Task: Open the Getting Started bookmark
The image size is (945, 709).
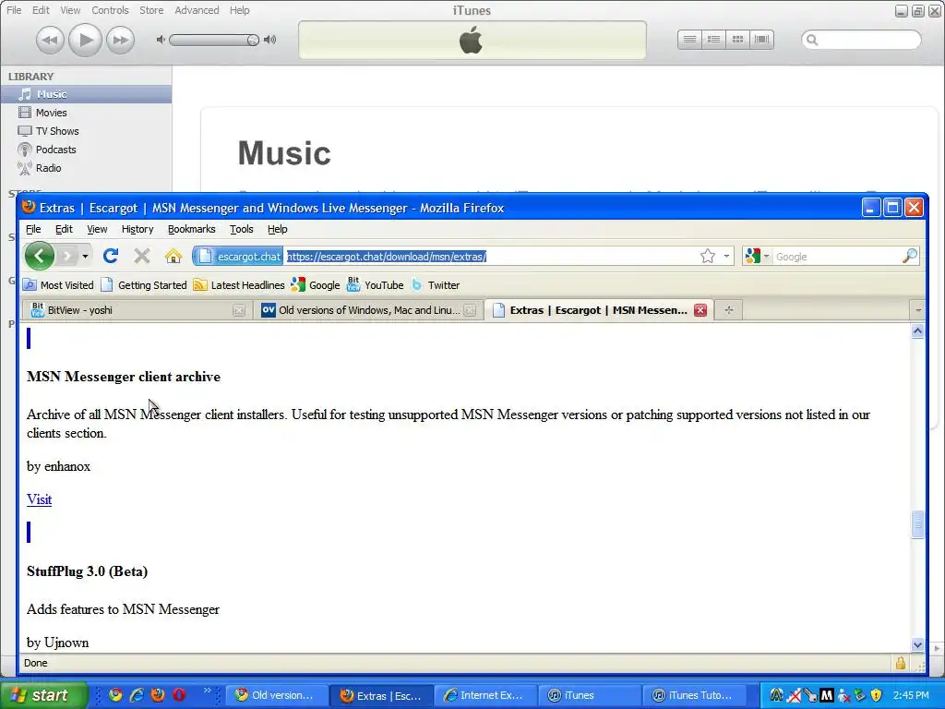Action: pos(144,285)
